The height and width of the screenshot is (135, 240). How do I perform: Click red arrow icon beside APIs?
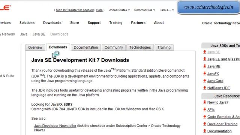[204, 109]
